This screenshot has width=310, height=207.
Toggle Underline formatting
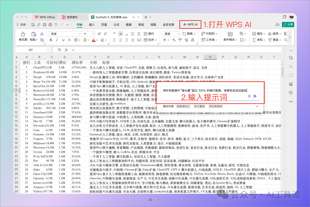63,40
